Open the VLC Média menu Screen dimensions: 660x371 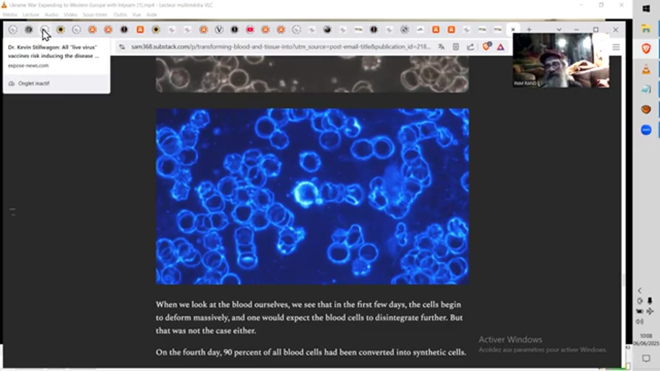pyautogui.click(x=10, y=15)
